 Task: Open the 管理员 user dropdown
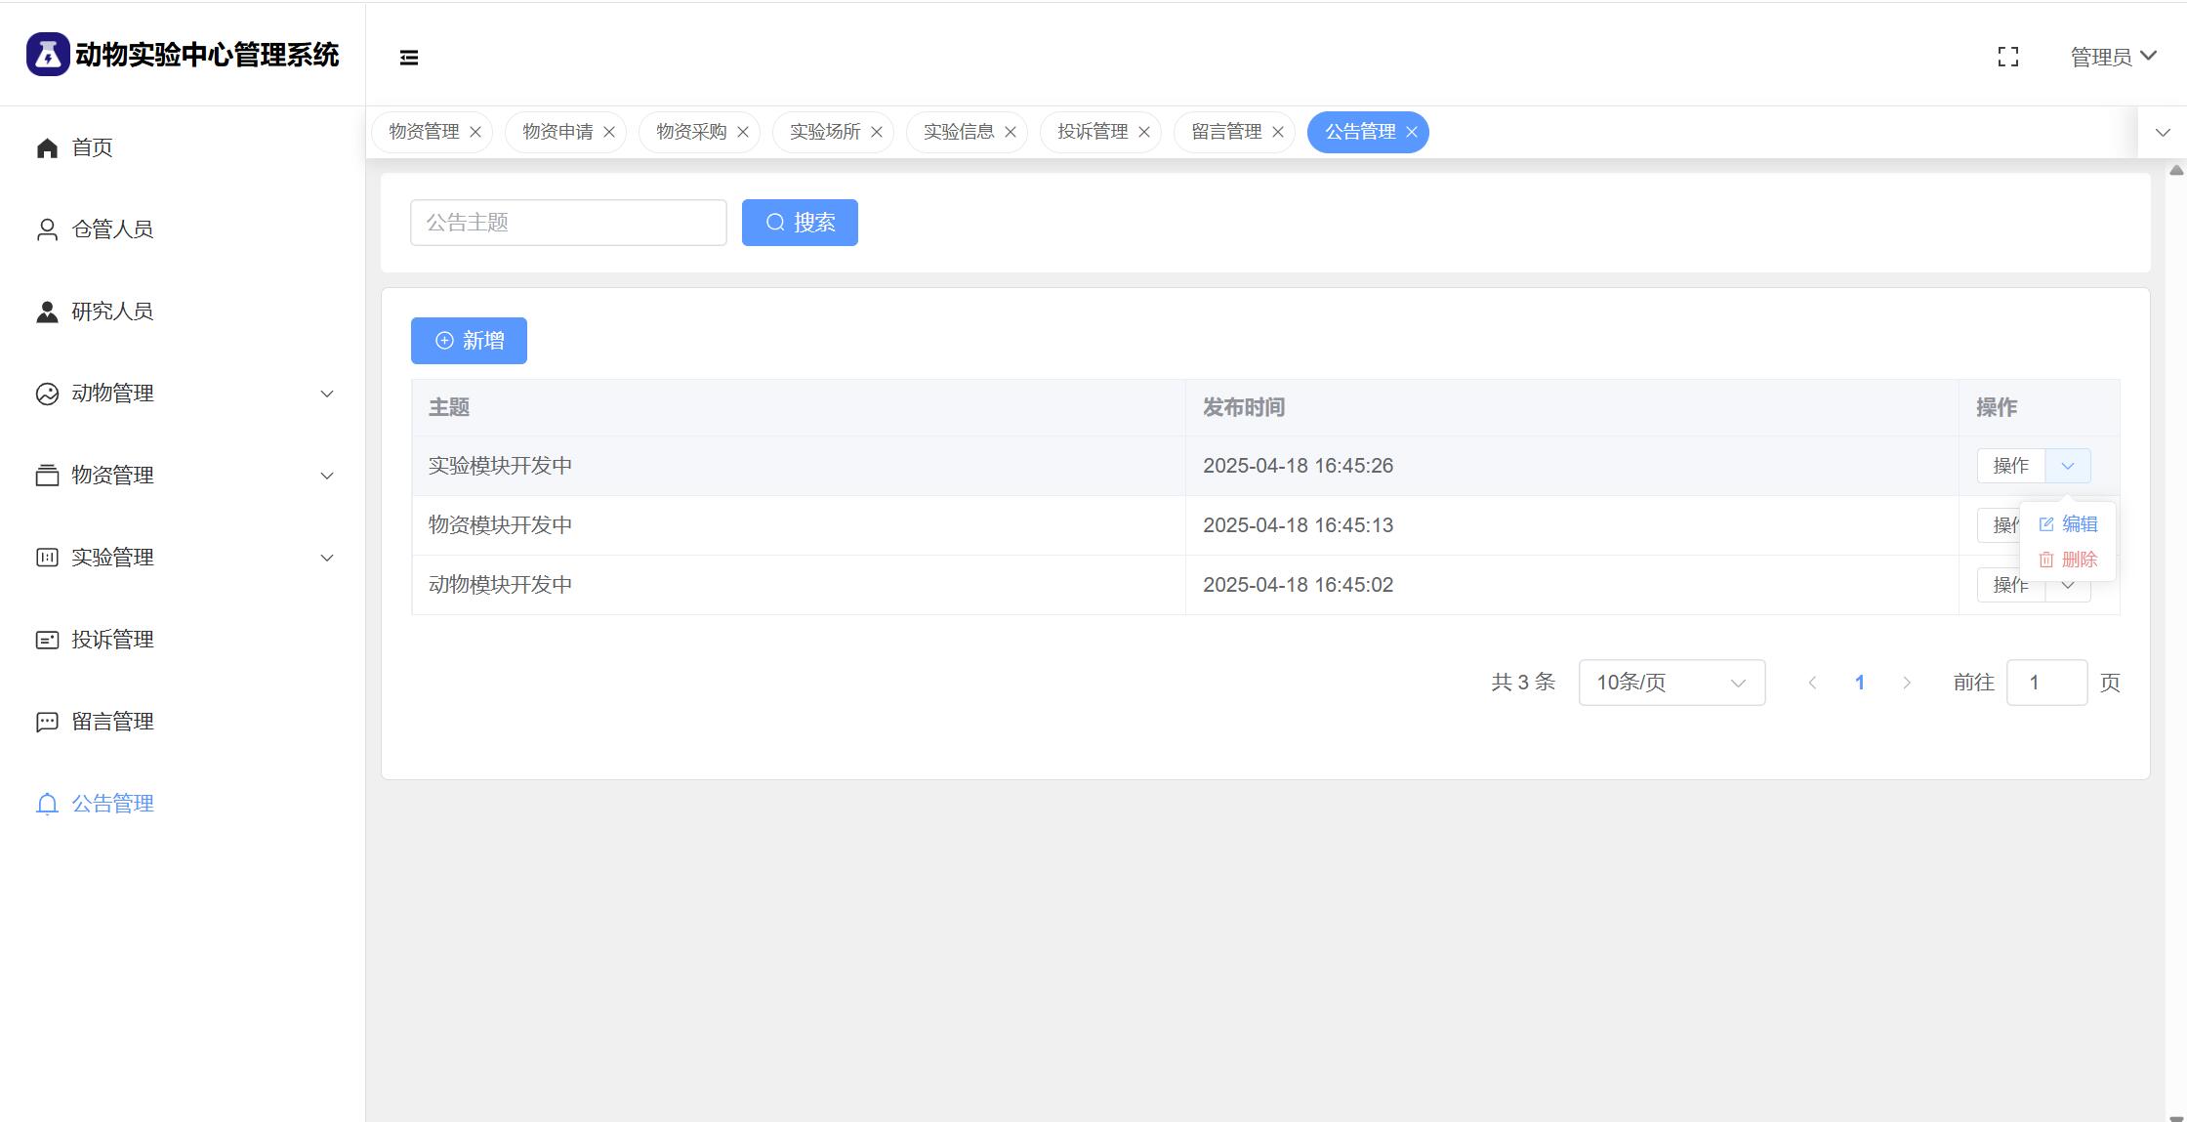tap(2113, 58)
